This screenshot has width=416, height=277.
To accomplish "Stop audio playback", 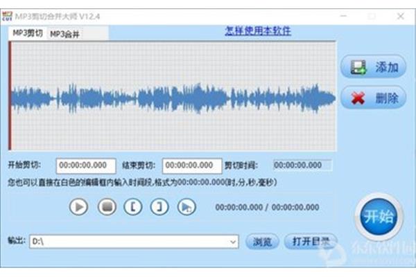I will click(107, 207).
